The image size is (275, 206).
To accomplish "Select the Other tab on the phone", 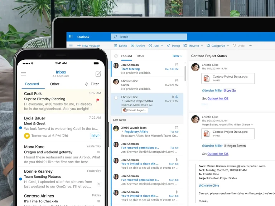I will [55, 84].
